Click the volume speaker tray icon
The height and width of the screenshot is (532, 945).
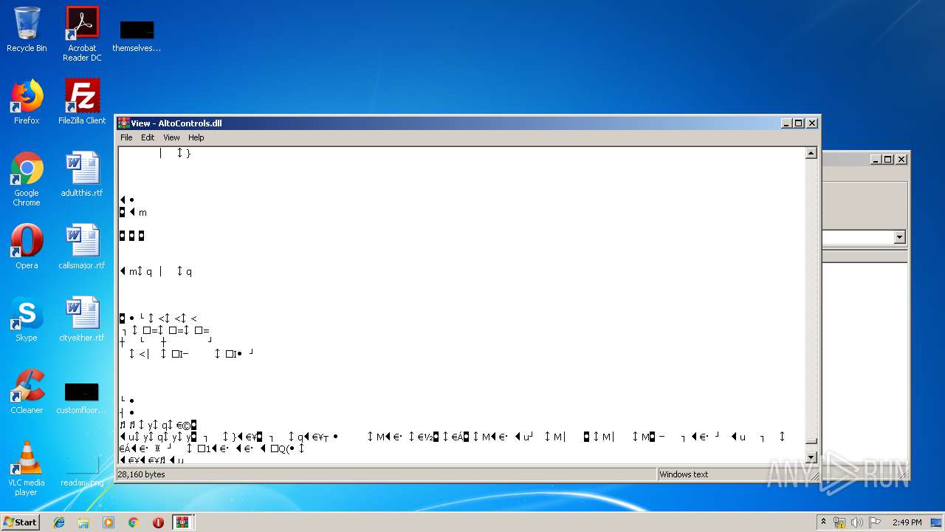pyautogui.click(x=857, y=522)
